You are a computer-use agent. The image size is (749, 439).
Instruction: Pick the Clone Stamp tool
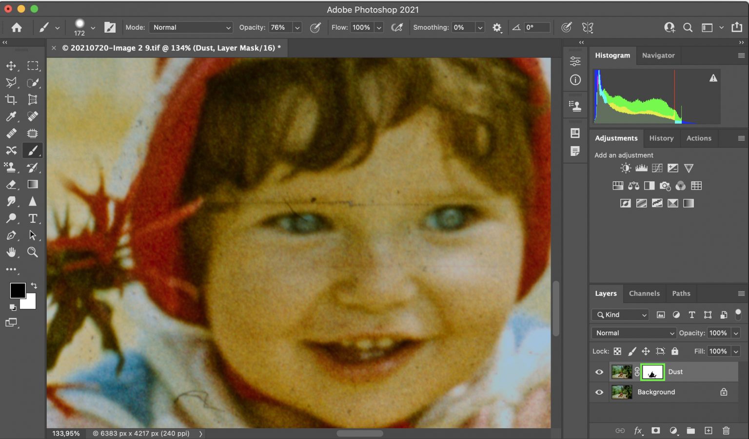11,168
